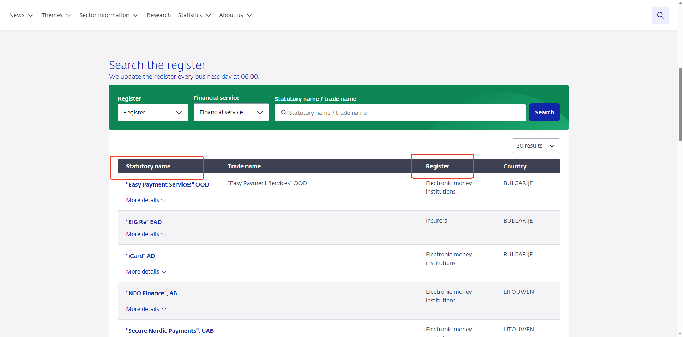Change the 20 results per page dropdown
Image resolution: width=683 pixels, height=337 pixels.
535,146
